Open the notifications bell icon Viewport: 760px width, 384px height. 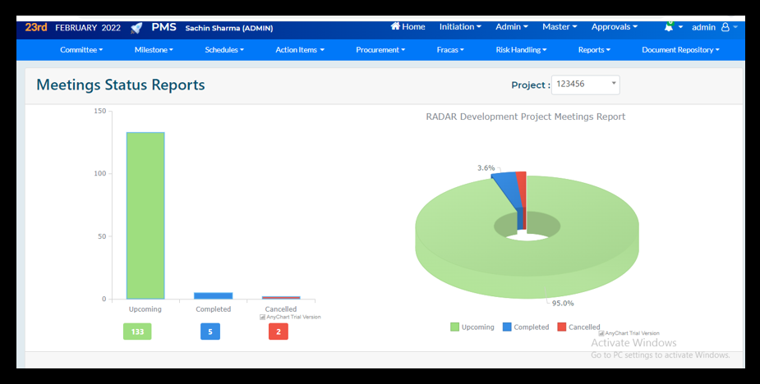coord(670,27)
